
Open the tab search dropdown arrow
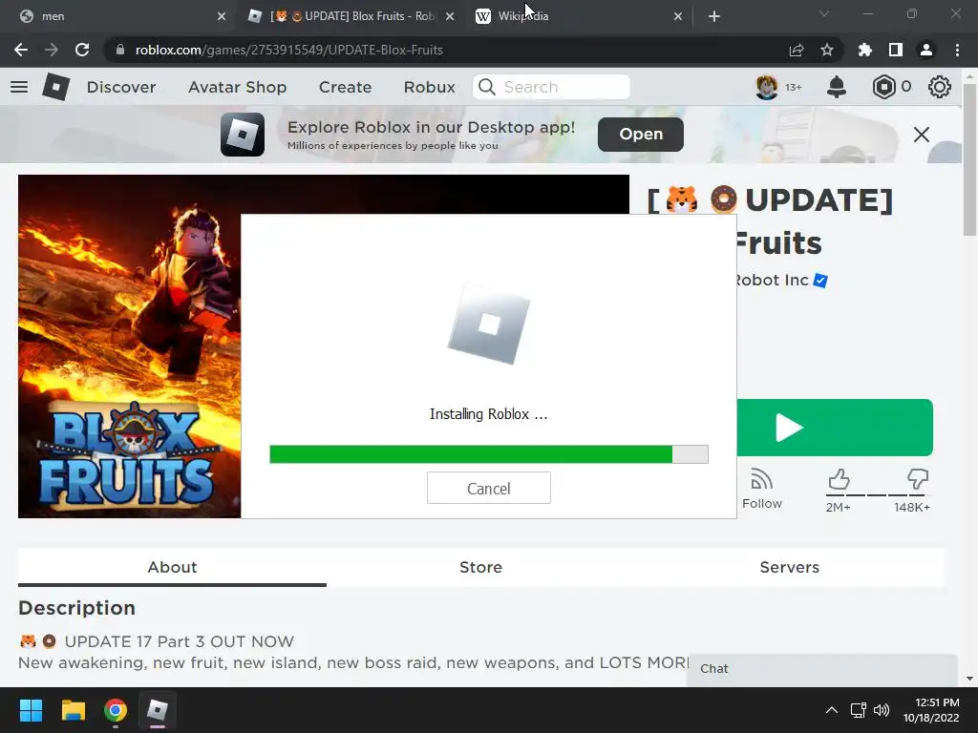pos(824,13)
